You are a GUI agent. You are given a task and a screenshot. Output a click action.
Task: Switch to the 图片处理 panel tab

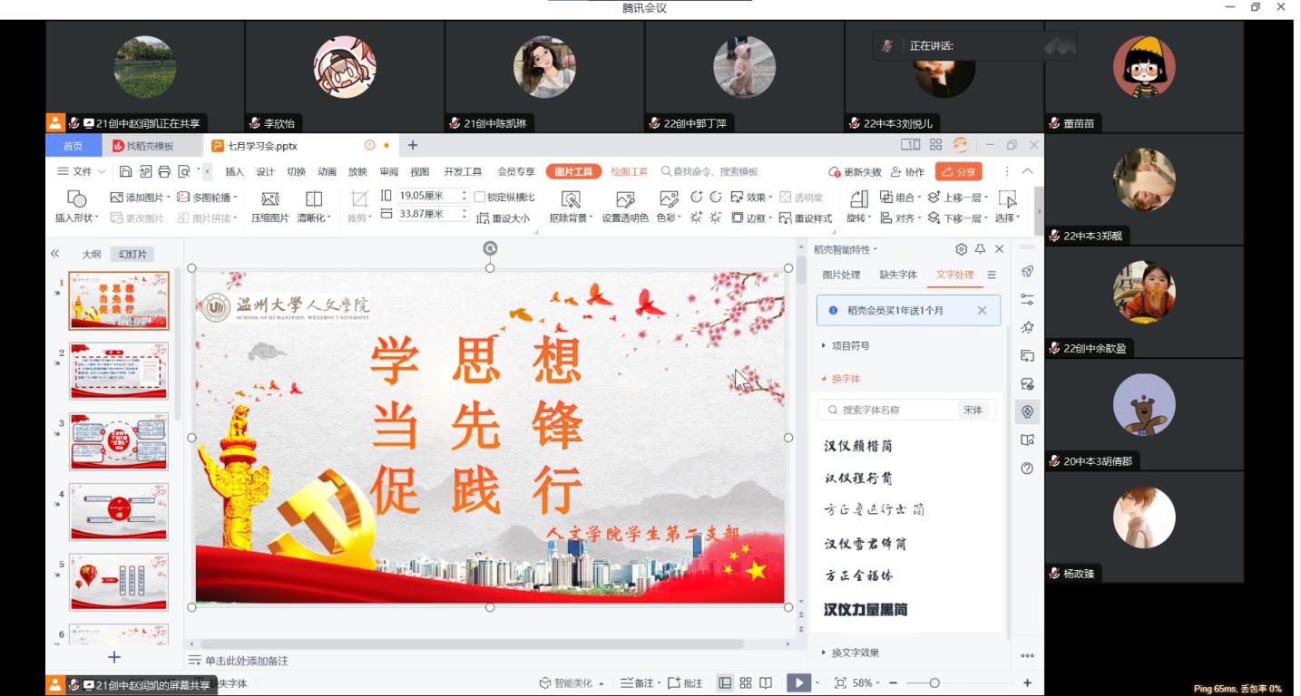point(841,275)
